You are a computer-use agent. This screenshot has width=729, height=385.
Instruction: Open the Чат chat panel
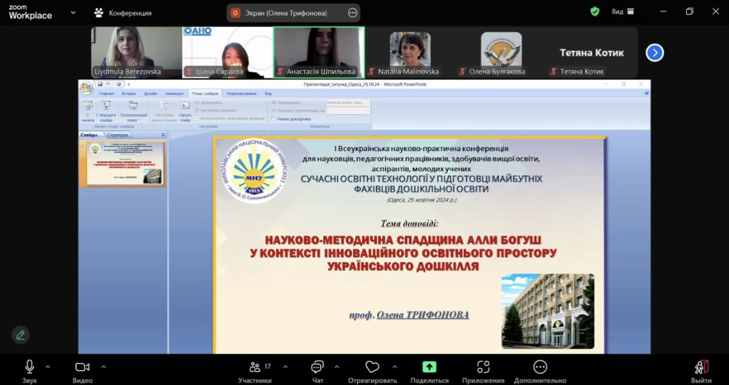318,367
